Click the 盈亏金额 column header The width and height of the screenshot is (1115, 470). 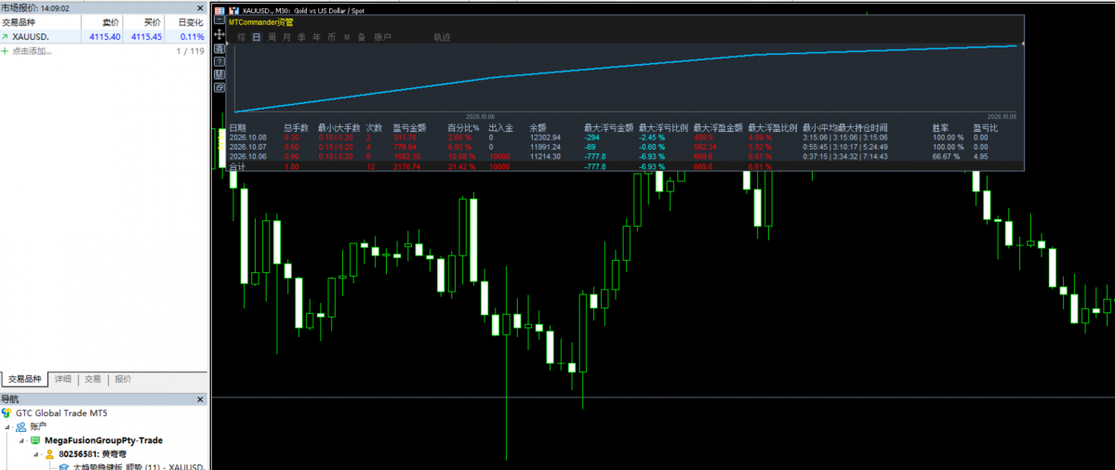(409, 128)
